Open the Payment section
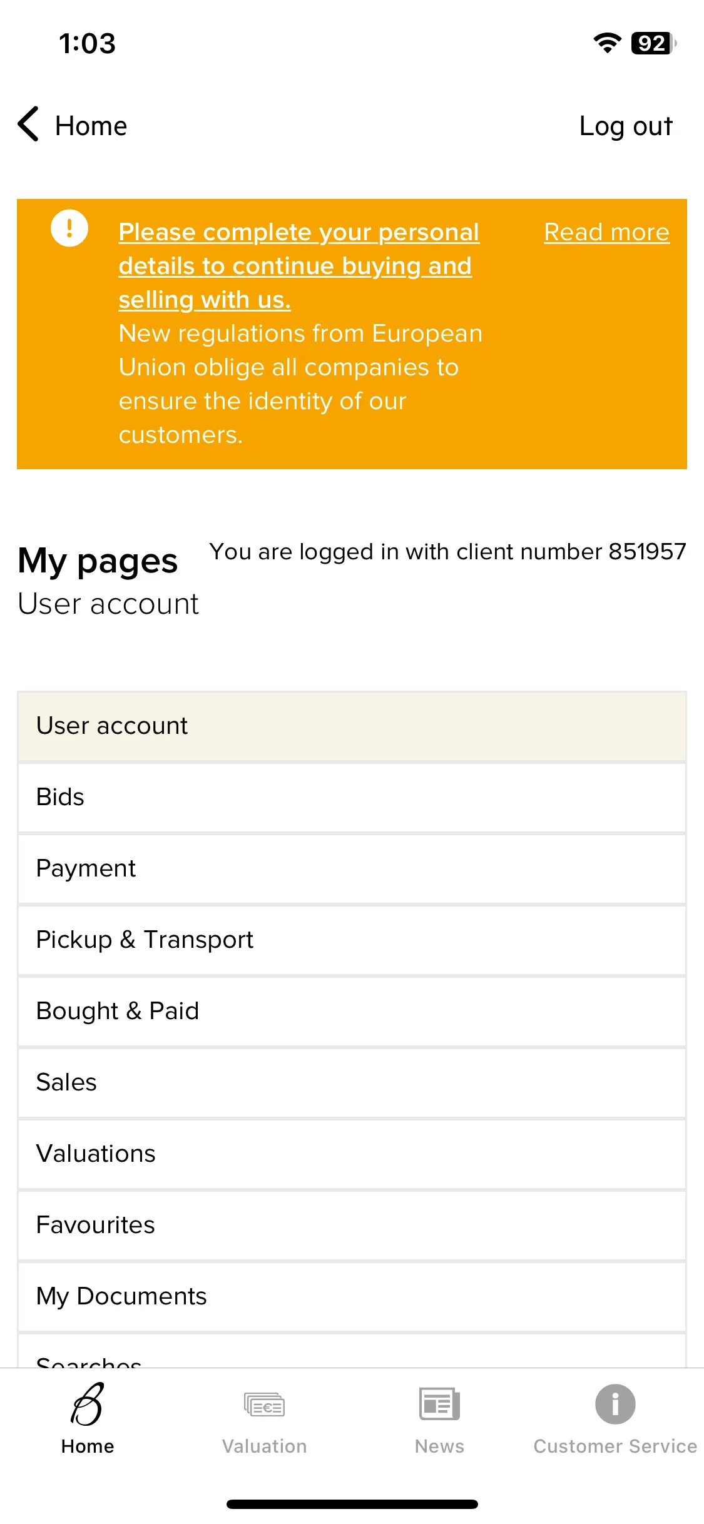Image resolution: width=704 pixels, height=1524 pixels. point(352,868)
